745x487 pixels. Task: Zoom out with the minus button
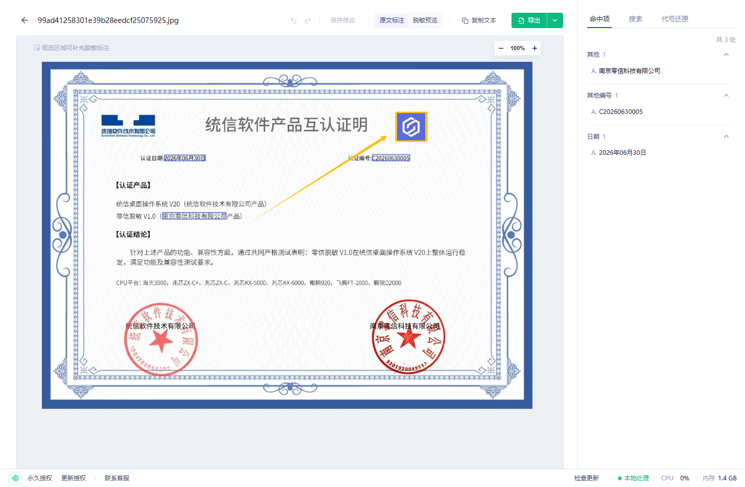click(501, 48)
